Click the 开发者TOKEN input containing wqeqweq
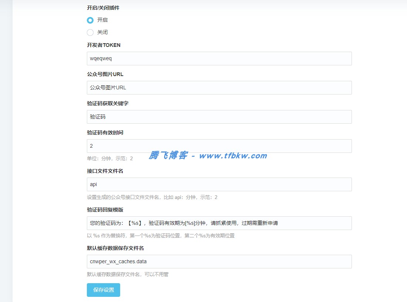The height and width of the screenshot is (302, 407). [219, 58]
